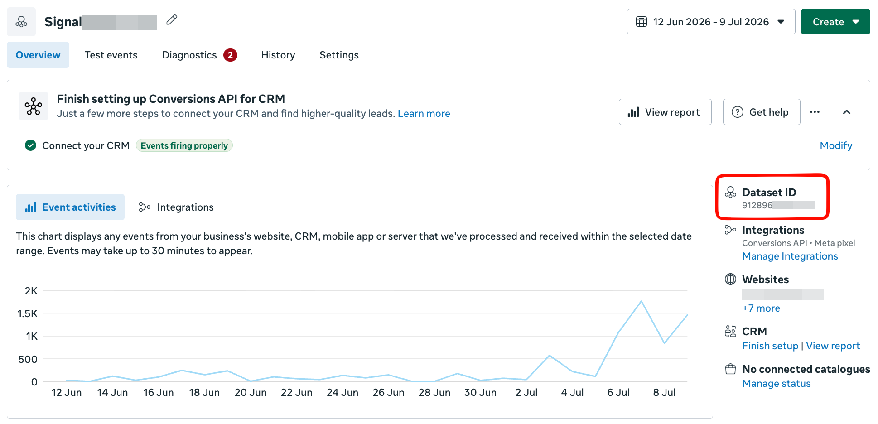
Task: Open the Settings tab
Action: pos(339,55)
